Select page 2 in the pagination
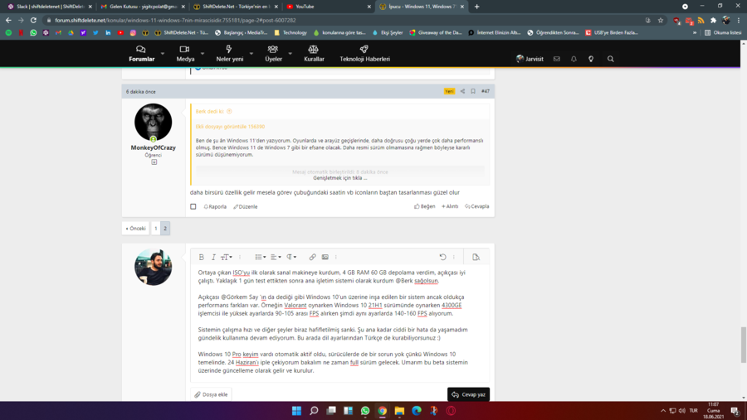Image resolution: width=747 pixels, height=420 pixels. [165, 229]
